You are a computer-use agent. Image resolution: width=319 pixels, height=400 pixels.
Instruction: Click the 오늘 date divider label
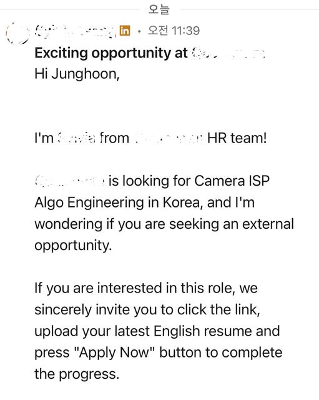pos(159,9)
